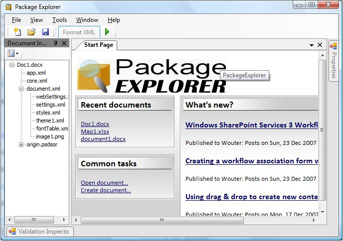Open Creating a workflow association form article
The width and height of the screenshot is (343, 241).
tap(252, 161)
